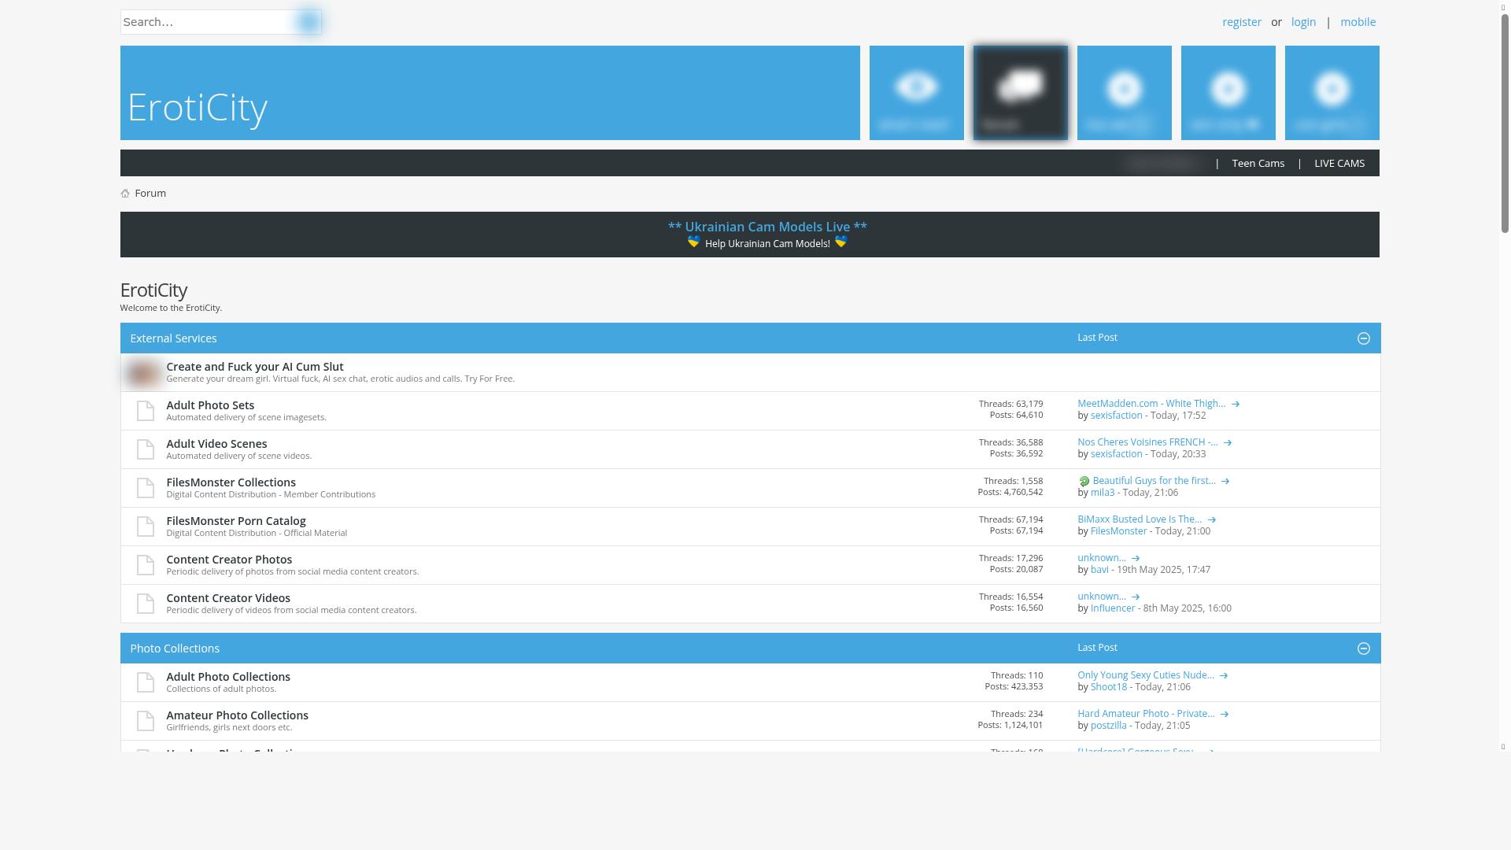Viewport: 1511px width, 850px height.
Task: Select the dark speech-bubble Forum tile
Action: pyautogui.click(x=1020, y=92)
